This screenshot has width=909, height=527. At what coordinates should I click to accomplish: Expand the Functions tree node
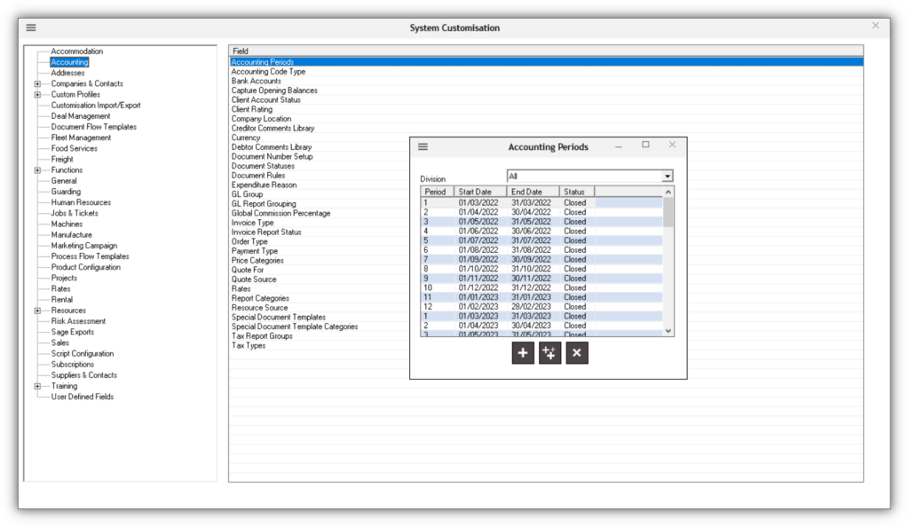point(37,170)
